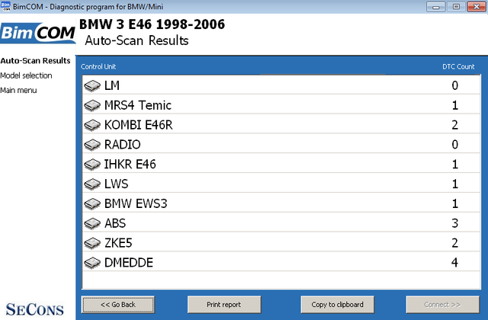Select the RADIO control unit row
Image resolution: width=488 pixels, height=320 pixels.
click(281, 144)
